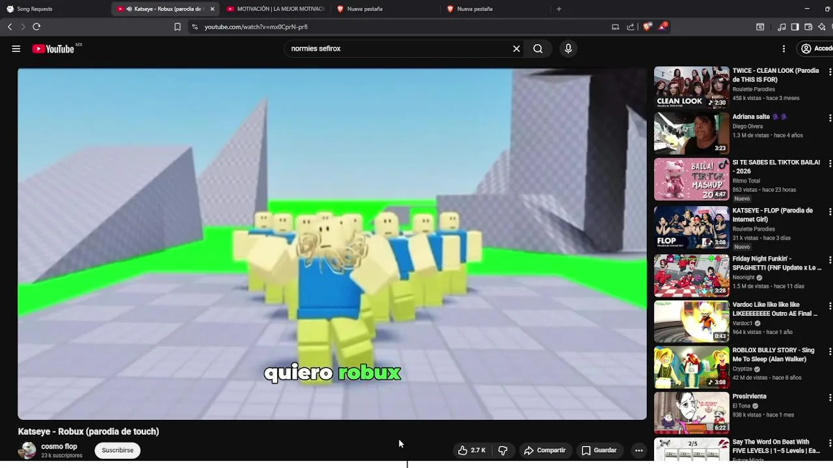Open a new tab with the plus button

point(558,9)
